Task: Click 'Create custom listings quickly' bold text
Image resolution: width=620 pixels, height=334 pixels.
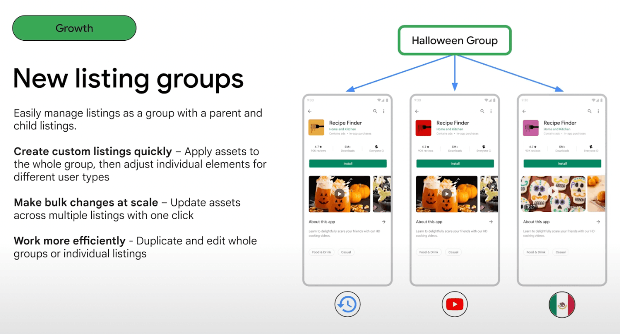Action: coord(93,151)
